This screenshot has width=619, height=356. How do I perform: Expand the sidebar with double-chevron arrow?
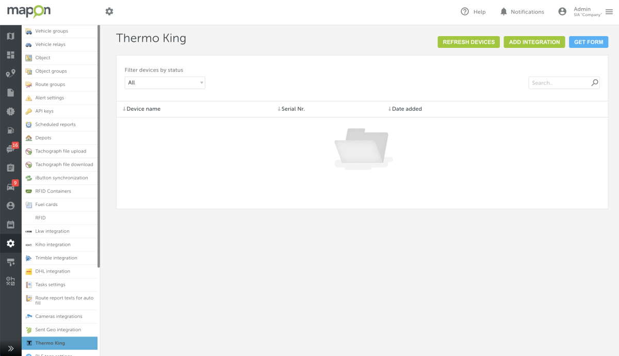pyautogui.click(x=10, y=348)
